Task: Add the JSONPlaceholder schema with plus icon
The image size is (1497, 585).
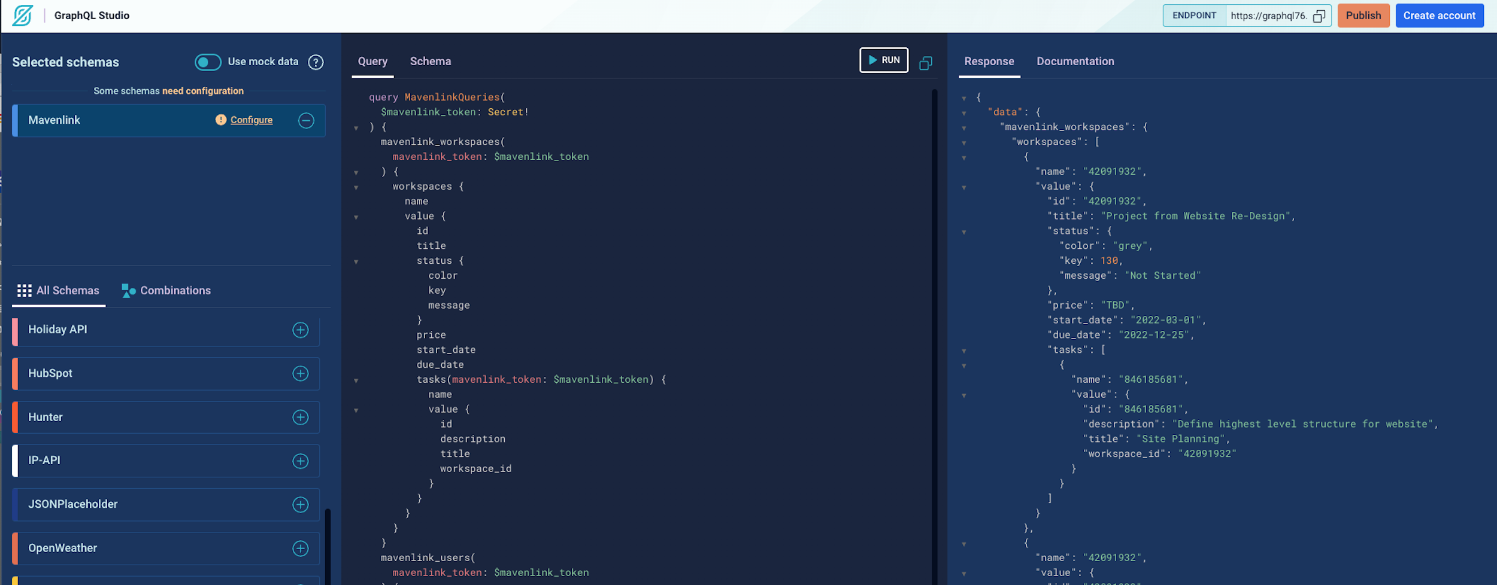Action: point(301,504)
